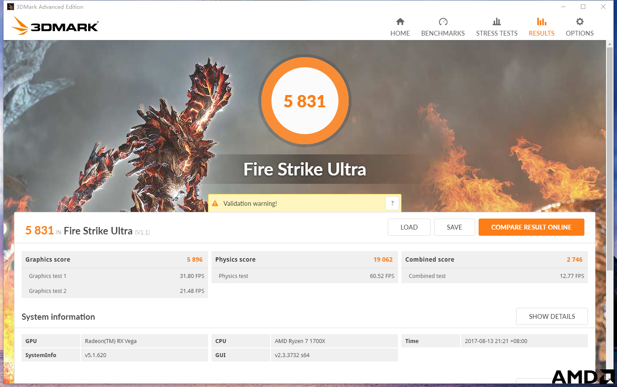Click the SystemInfo version v5.1.620
This screenshot has width=617, height=387.
click(x=96, y=355)
